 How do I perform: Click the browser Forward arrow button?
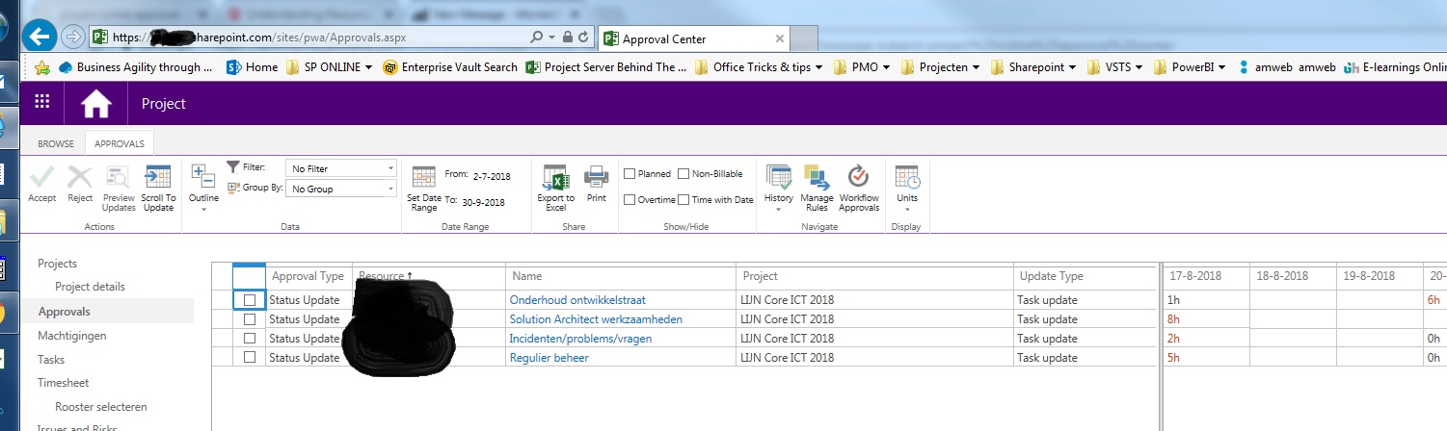click(x=73, y=38)
